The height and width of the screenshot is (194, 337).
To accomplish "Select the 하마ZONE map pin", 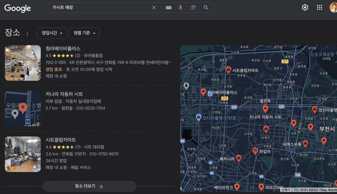I will pos(261,187).
